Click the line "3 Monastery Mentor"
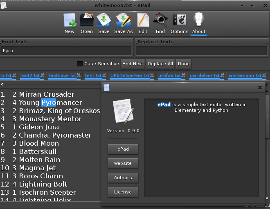This screenshot has height=209, width=270. tap(47, 119)
